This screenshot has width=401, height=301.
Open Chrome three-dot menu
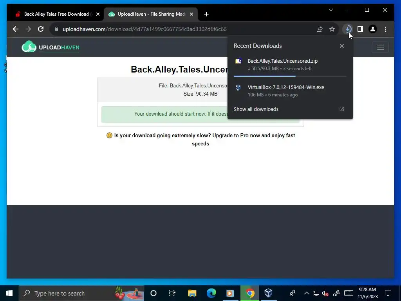click(385, 29)
